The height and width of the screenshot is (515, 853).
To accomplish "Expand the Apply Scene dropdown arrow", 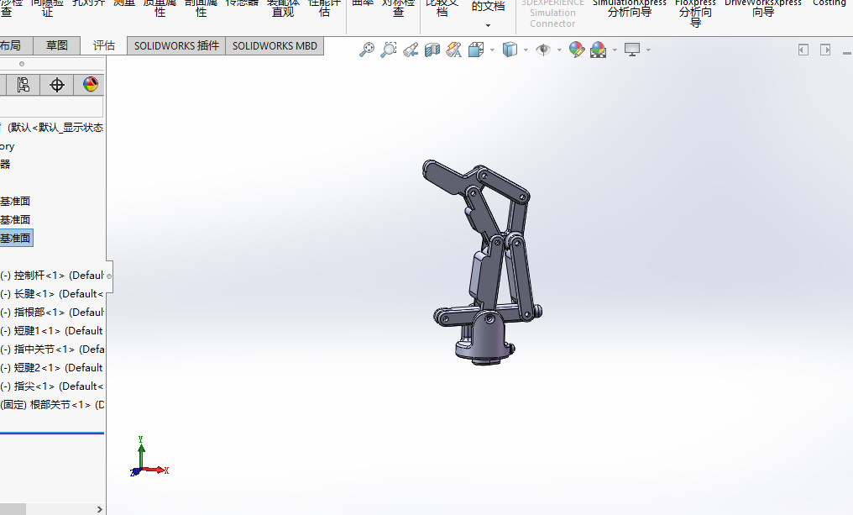I will click(615, 50).
